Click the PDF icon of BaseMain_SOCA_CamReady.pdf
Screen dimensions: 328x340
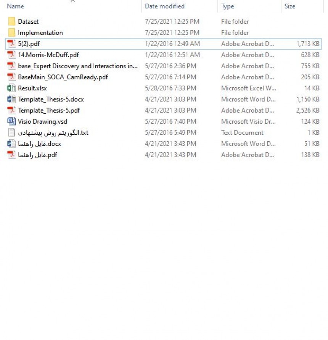(11, 77)
